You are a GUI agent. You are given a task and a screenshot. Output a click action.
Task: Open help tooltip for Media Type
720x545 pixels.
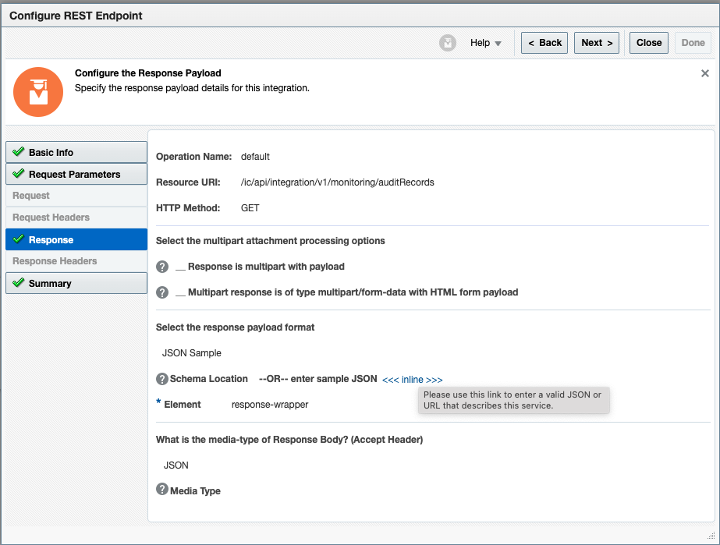pos(161,490)
